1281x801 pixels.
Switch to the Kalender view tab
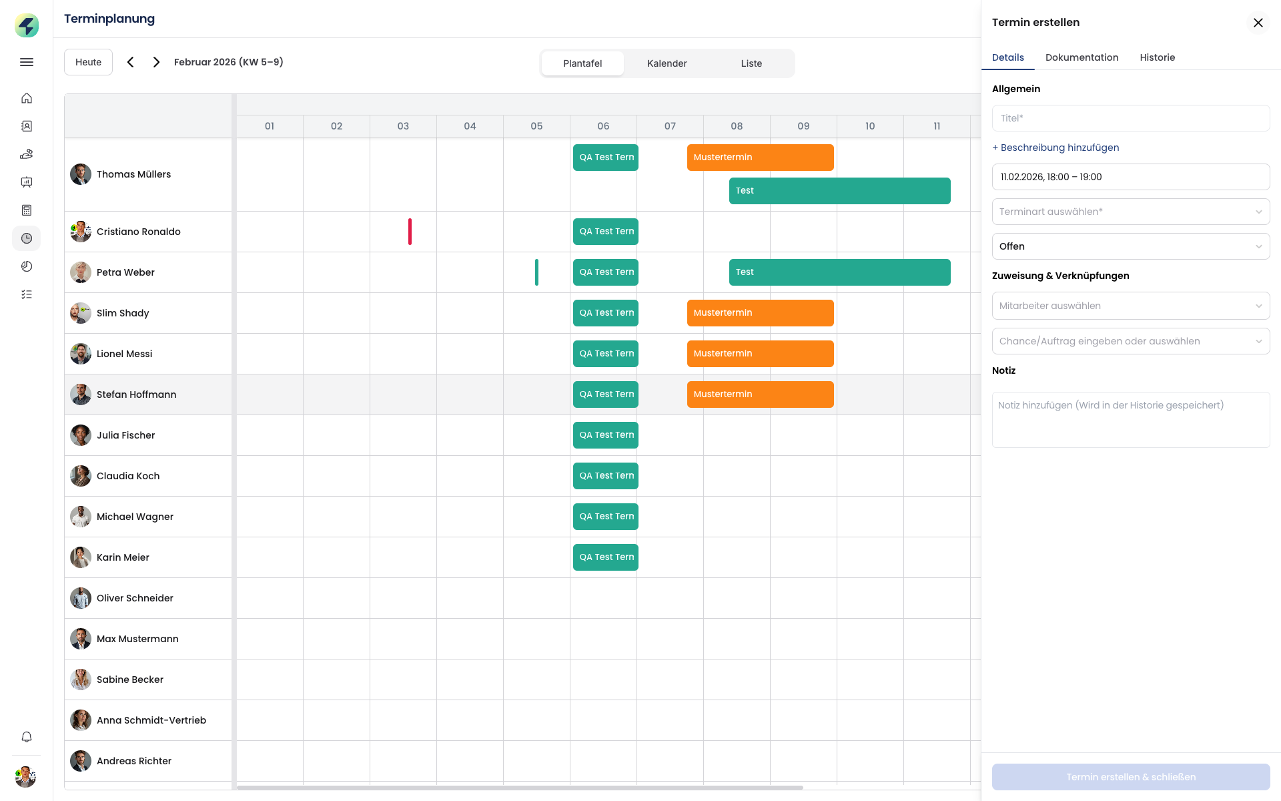[x=667, y=63]
